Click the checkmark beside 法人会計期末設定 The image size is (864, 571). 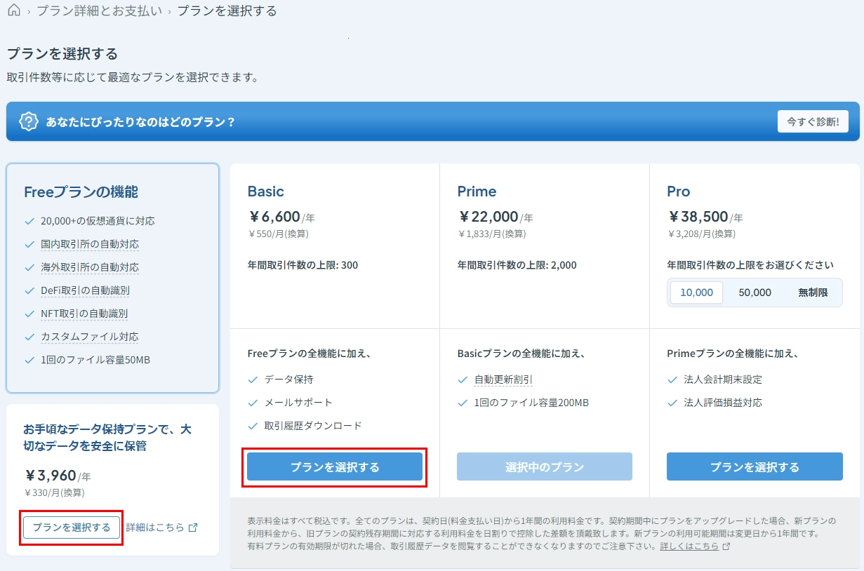click(672, 379)
